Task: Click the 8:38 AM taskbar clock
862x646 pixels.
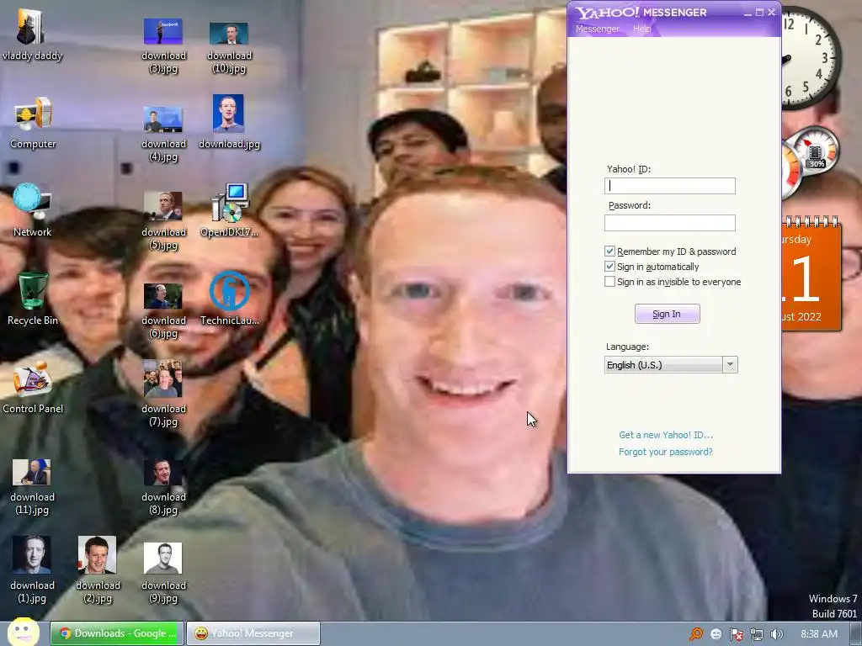Action: point(818,634)
